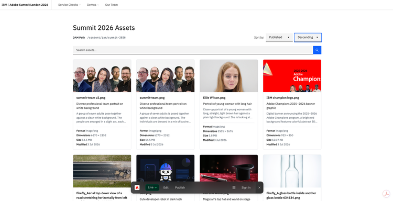The height and width of the screenshot is (201, 393).
Task: Open the IBM champion logo.png red banner thumbnail
Action: point(292,76)
